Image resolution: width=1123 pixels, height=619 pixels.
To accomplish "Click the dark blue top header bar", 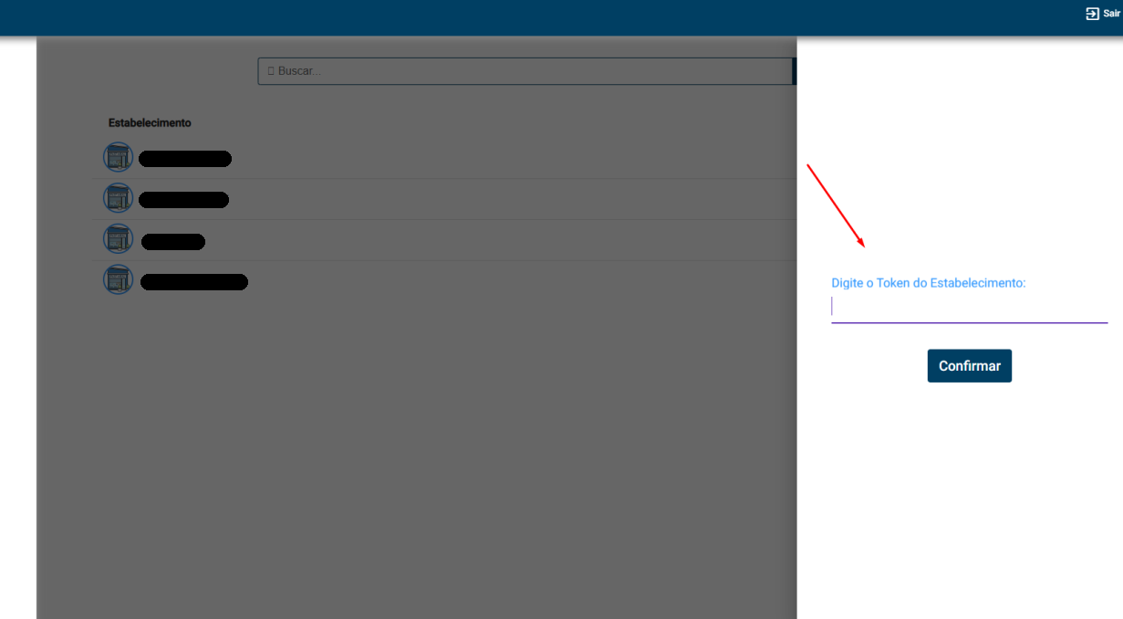I will 547,16.
